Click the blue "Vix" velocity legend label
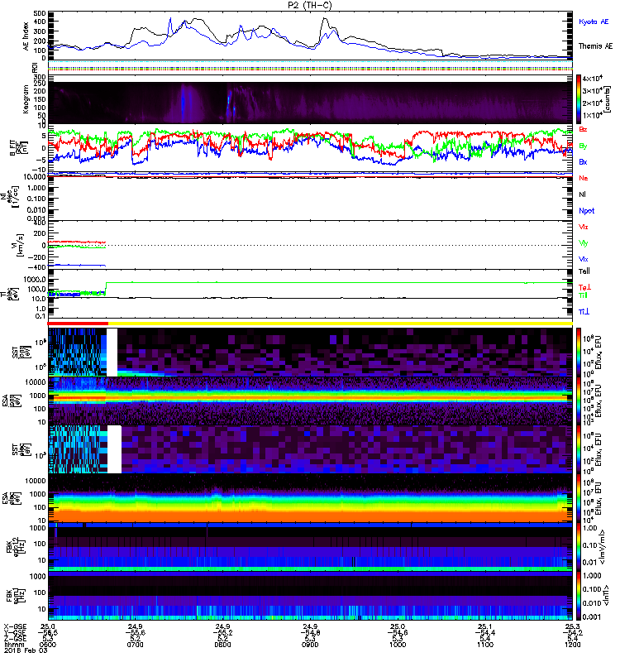Image resolution: width=620 pixels, height=662 pixels. coord(584,259)
